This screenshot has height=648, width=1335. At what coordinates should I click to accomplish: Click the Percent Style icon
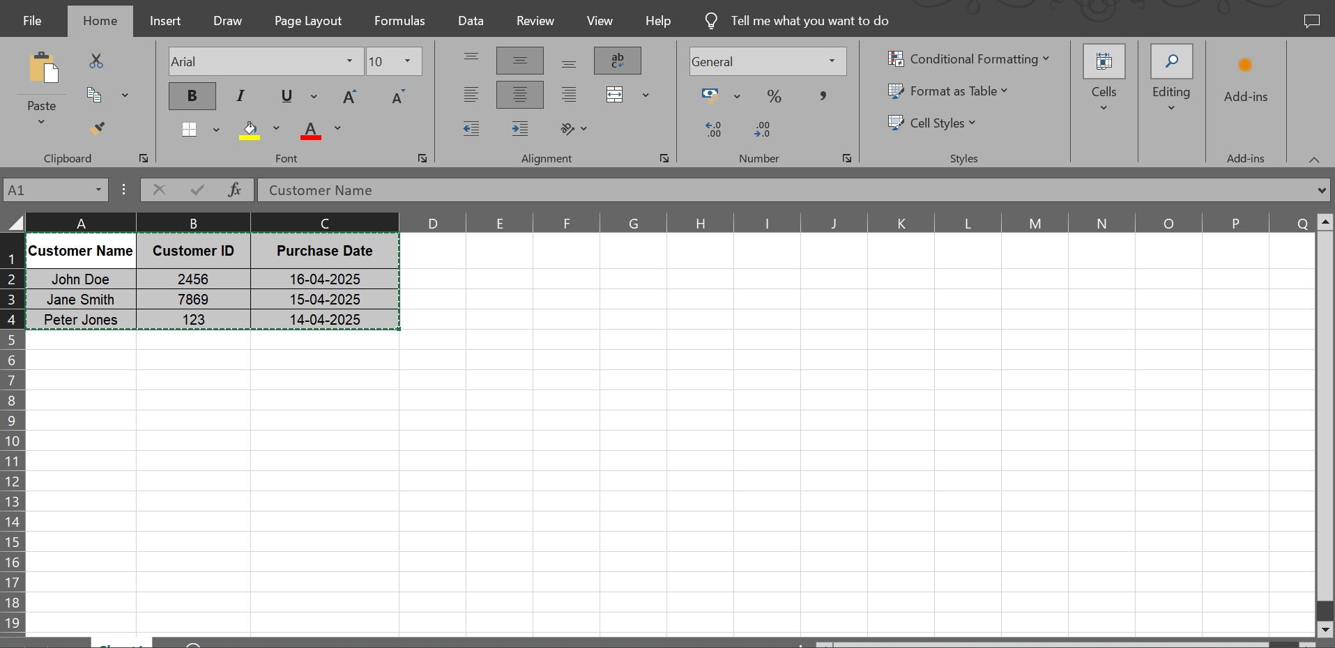tap(774, 96)
